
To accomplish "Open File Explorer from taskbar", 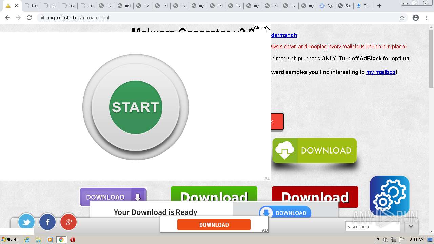I will [x=38, y=240].
